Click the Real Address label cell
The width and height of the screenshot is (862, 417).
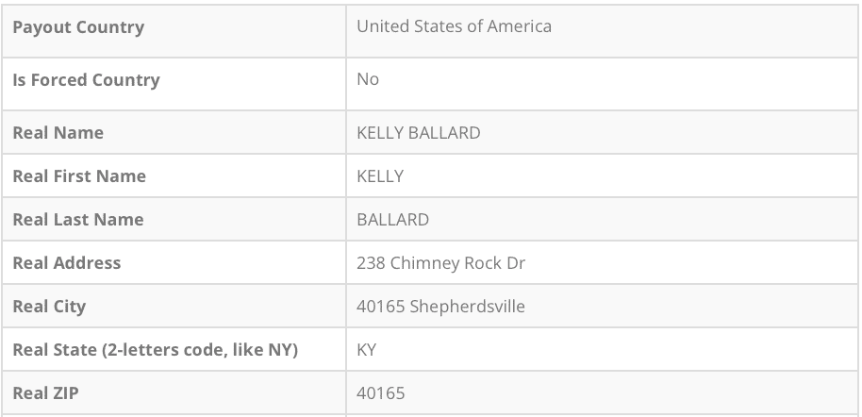pyautogui.click(x=67, y=263)
